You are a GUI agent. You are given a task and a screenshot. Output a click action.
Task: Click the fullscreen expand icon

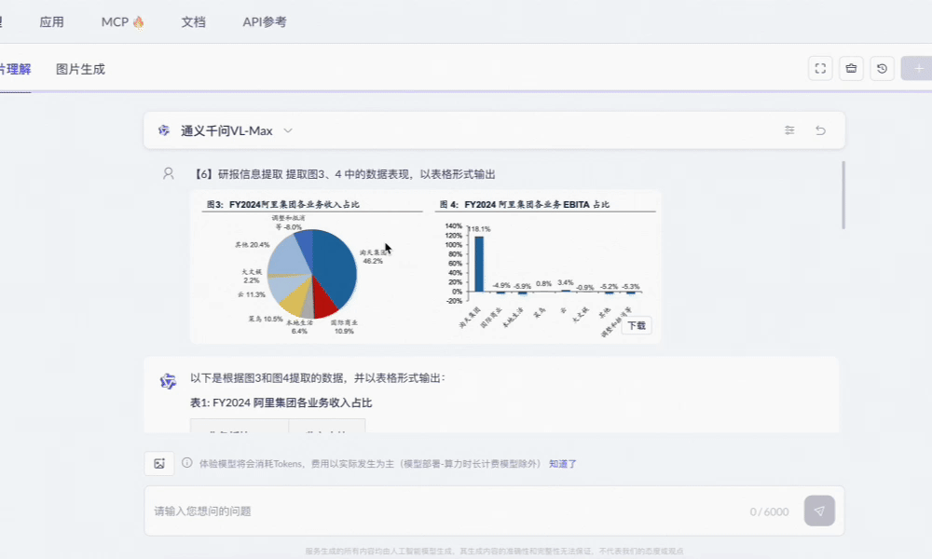pos(820,68)
